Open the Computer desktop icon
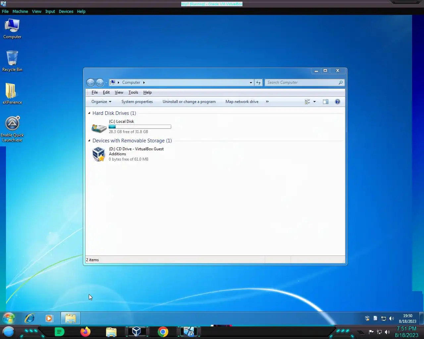 (12, 29)
